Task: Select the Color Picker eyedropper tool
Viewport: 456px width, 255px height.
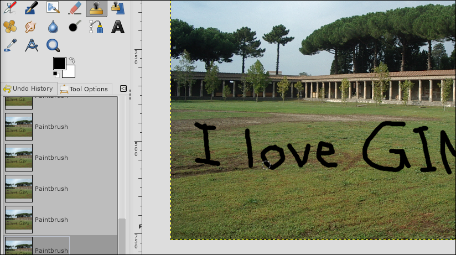Action: coord(10,45)
